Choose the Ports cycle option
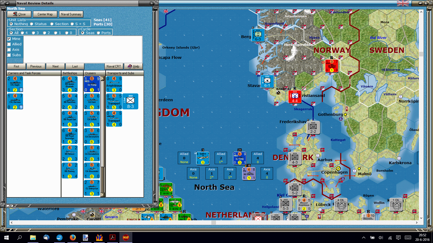This screenshot has width=433, height=243. click(99, 33)
